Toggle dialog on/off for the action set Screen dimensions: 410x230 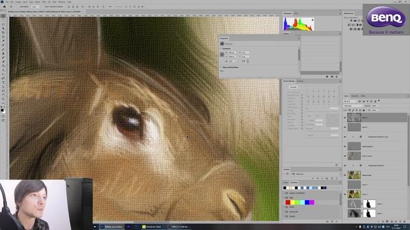point(288,174)
